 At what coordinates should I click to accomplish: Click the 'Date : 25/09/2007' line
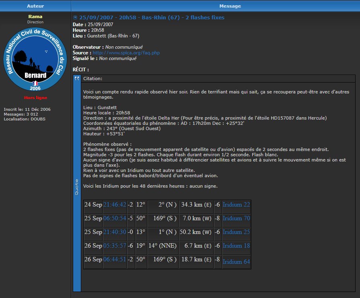point(93,25)
